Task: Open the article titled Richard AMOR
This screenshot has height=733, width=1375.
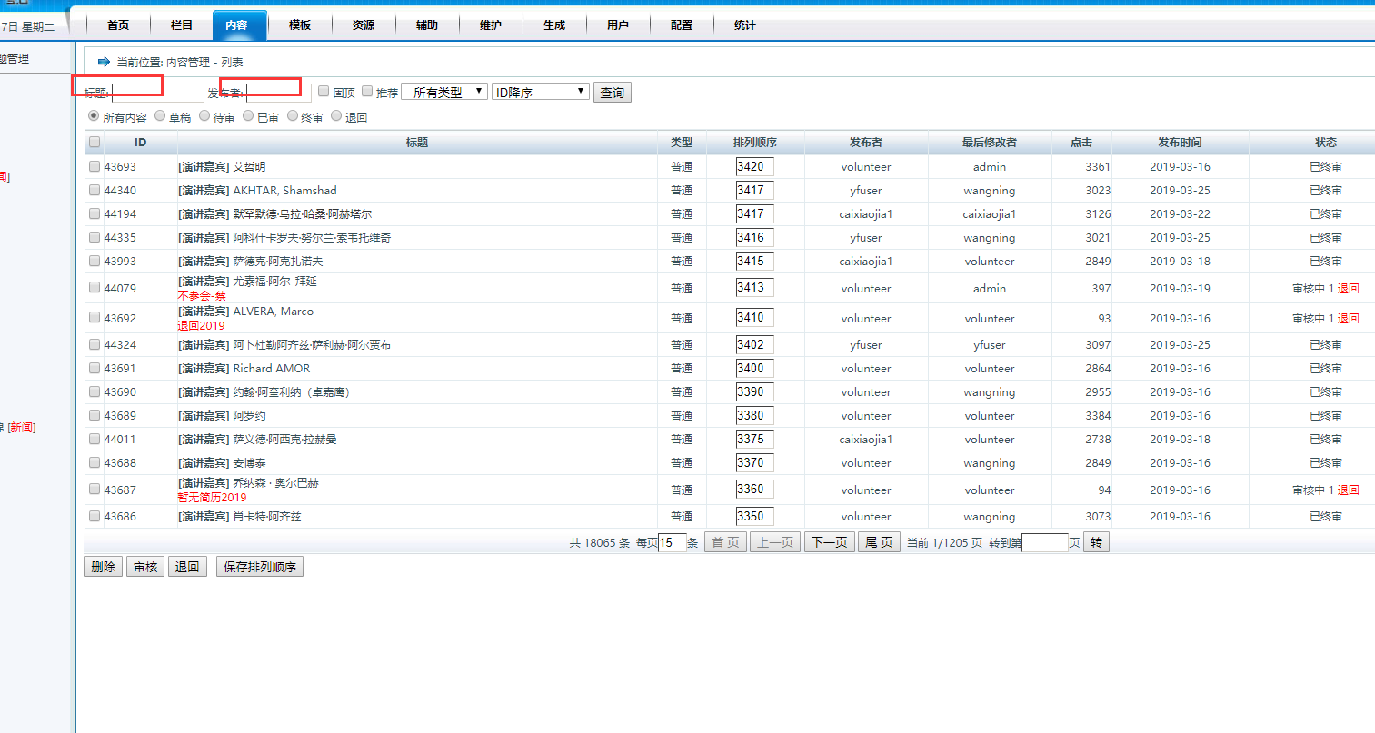Action: coord(271,369)
